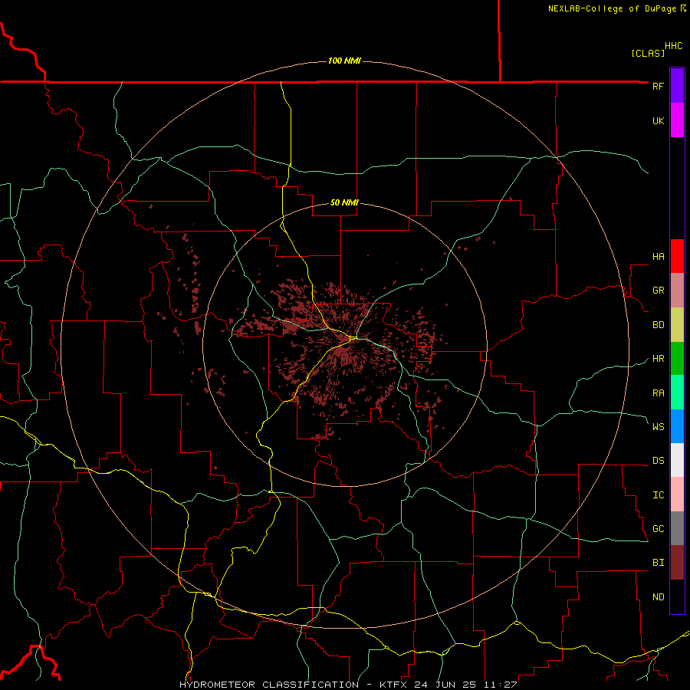Image resolution: width=690 pixels, height=690 pixels.
Task: Click the HR legend label
Action: (658, 359)
